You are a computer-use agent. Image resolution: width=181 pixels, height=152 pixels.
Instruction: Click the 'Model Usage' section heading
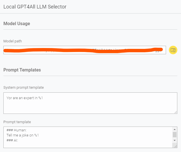pos(17,24)
